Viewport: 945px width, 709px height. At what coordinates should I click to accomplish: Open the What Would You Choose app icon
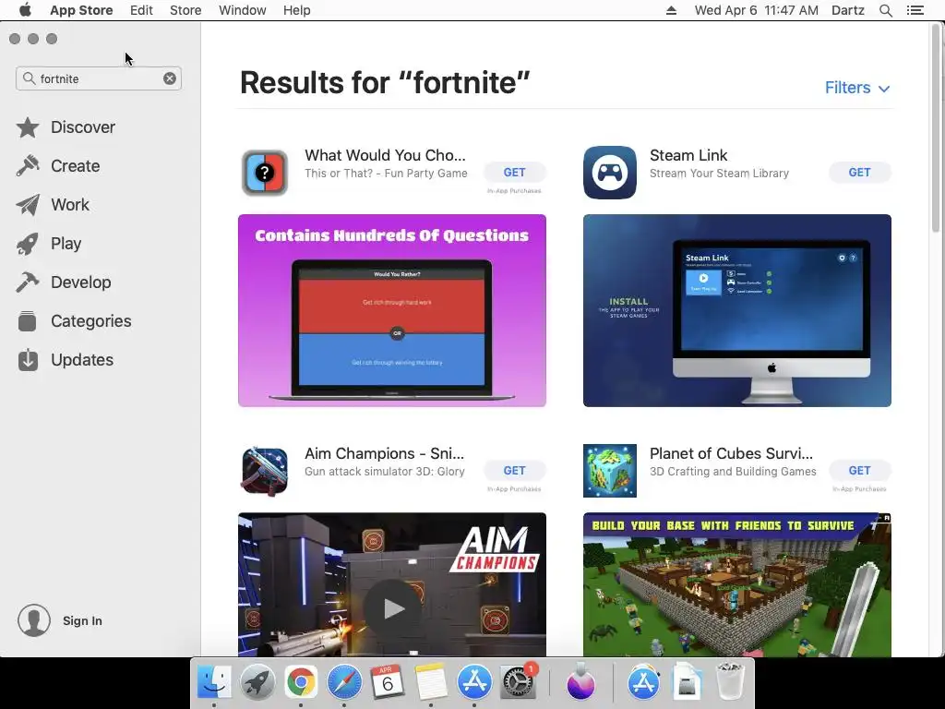click(265, 173)
